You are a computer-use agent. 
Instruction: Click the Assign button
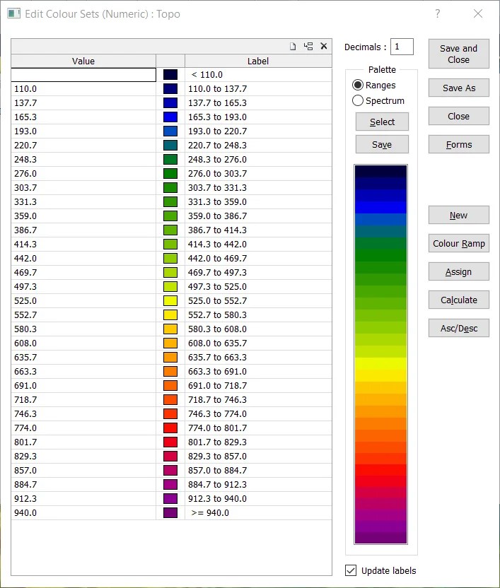pyautogui.click(x=459, y=271)
